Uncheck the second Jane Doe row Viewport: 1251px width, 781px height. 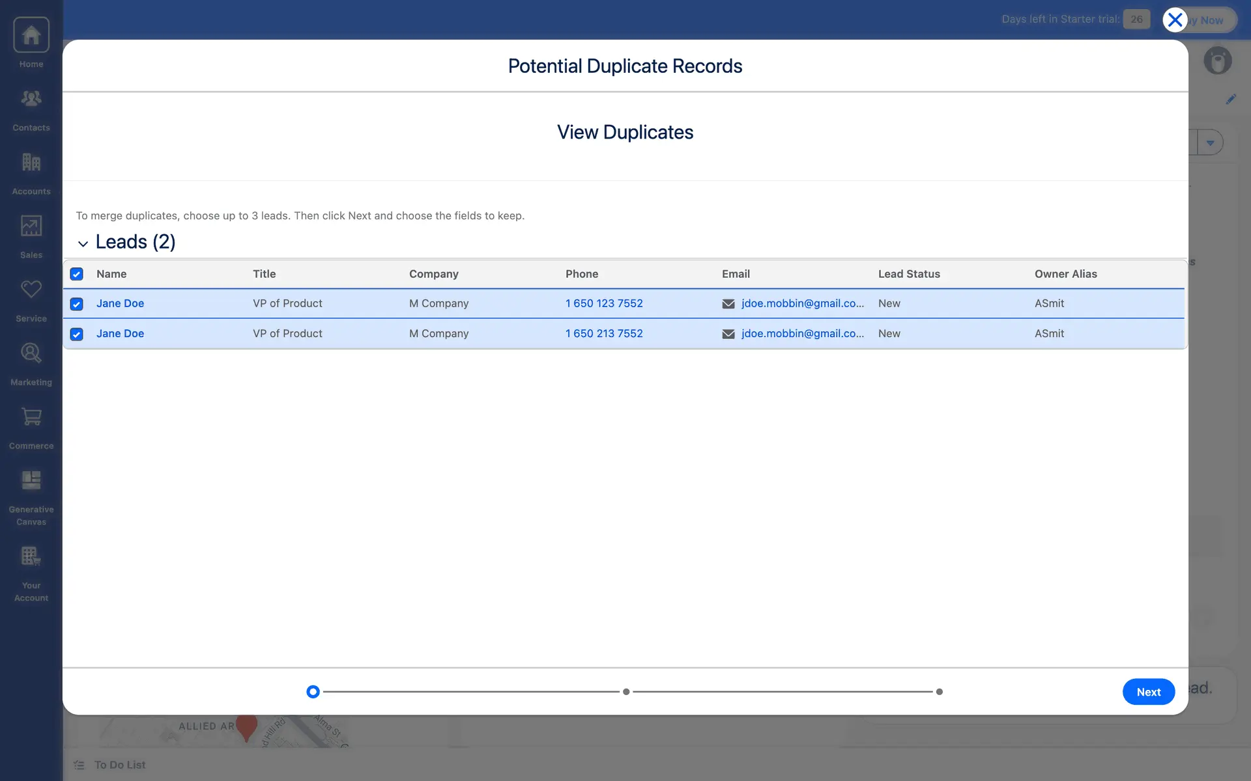[76, 334]
